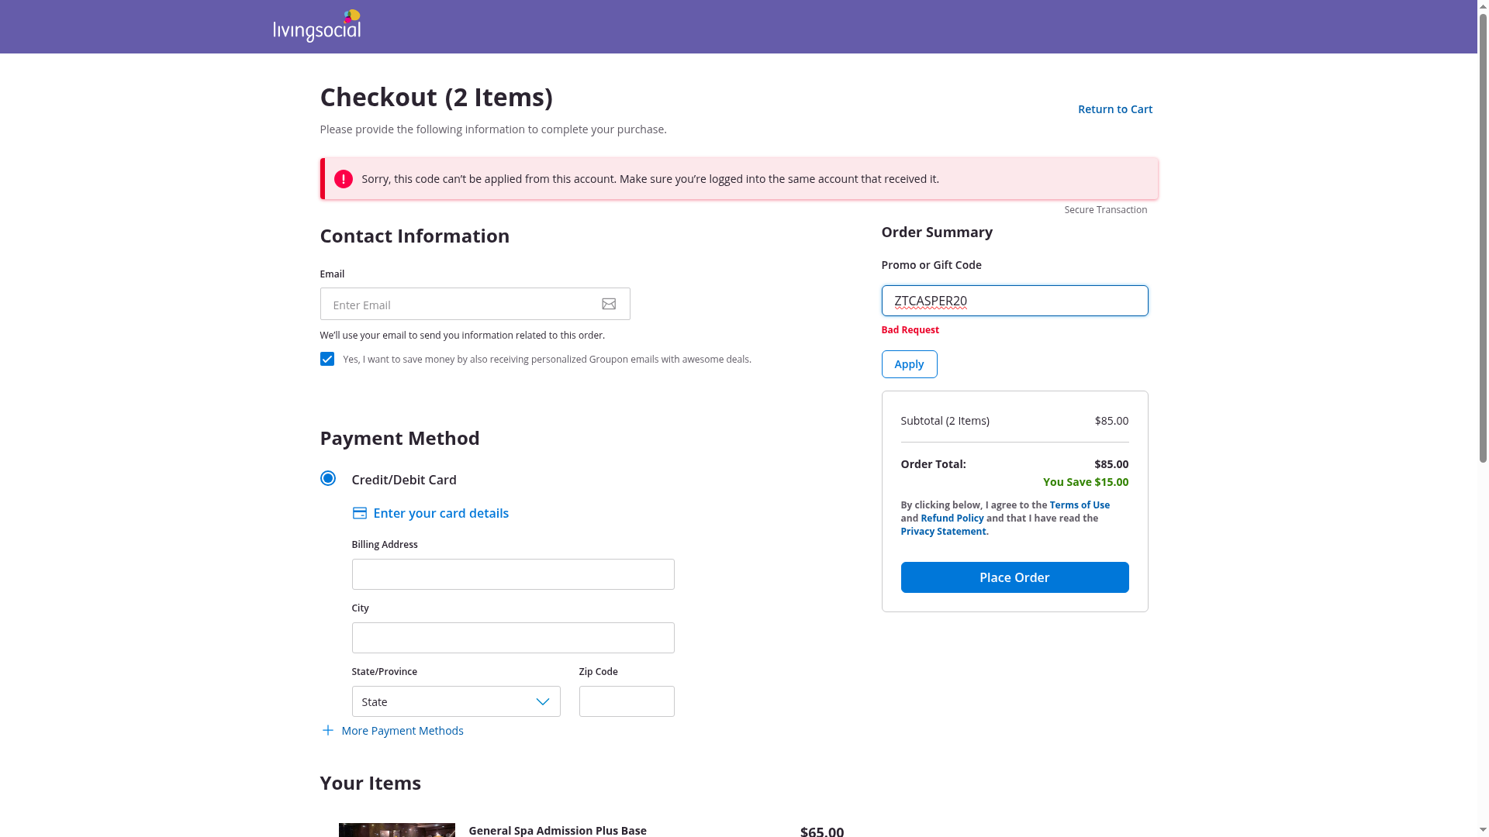This screenshot has width=1489, height=837.
Task: Click the 'Secure Transaction' text
Action: point(1105,210)
